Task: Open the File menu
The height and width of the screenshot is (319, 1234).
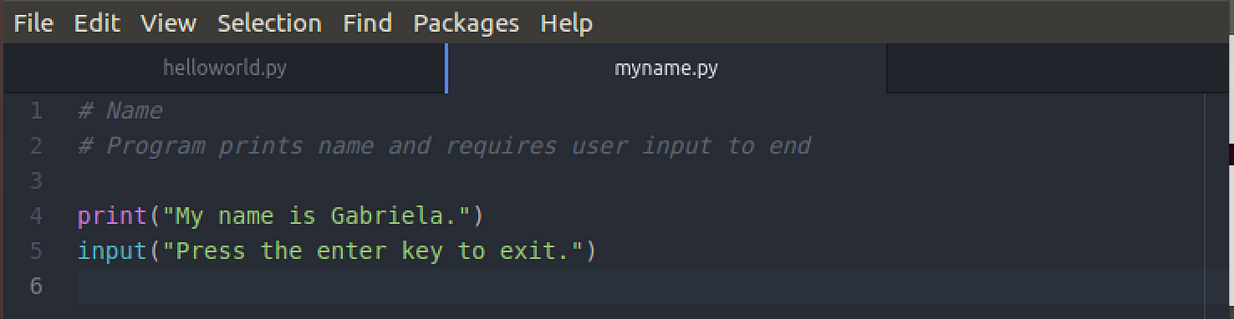Action: pos(33,23)
